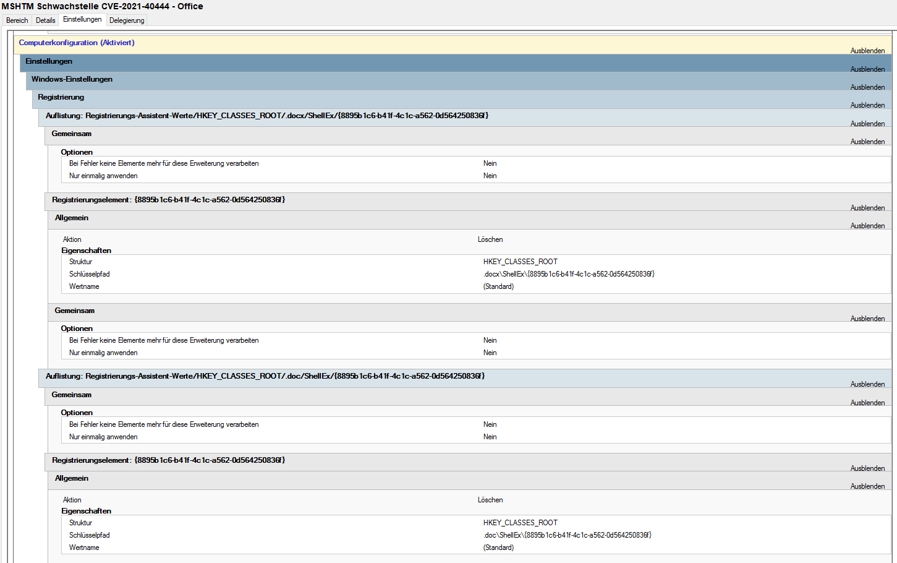Click the .docx Schlüsselpfad value text

tap(568, 274)
